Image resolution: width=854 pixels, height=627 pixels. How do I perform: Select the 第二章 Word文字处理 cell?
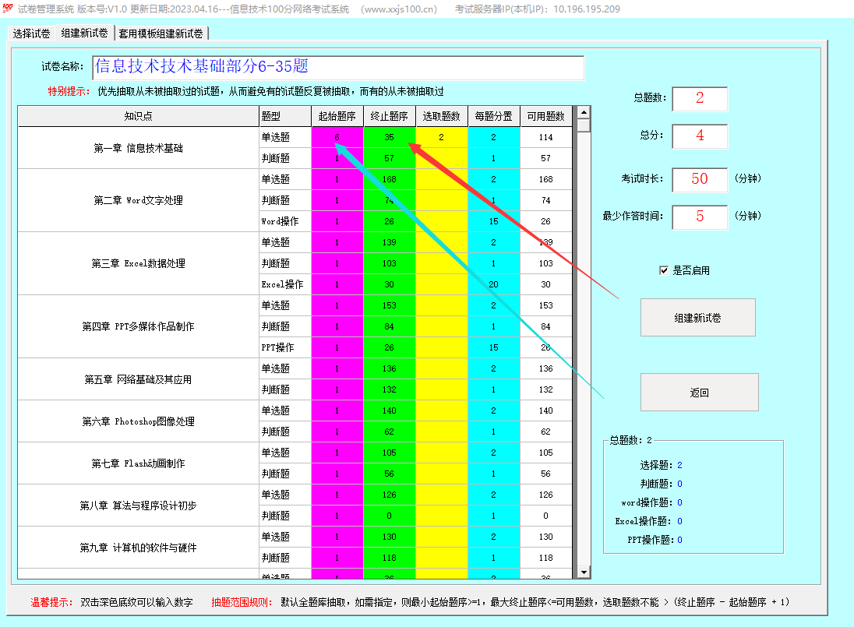[x=139, y=200]
